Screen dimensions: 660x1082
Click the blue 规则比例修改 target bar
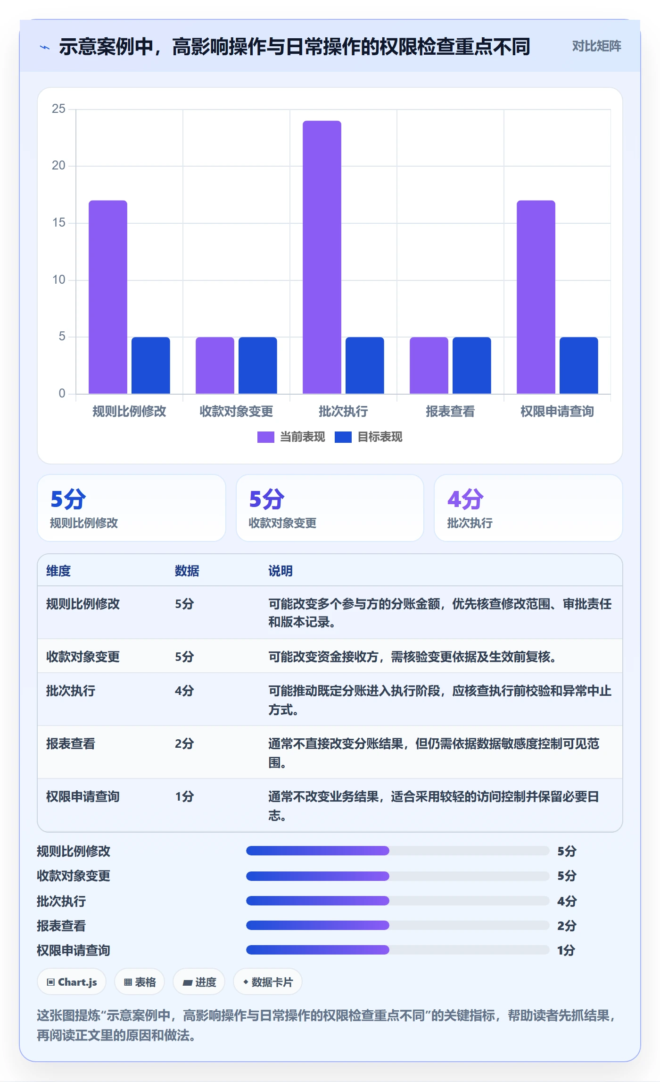(151, 365)
